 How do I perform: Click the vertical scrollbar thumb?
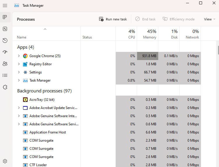pos(218,50)
